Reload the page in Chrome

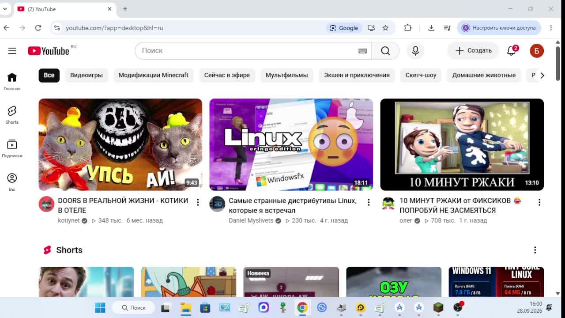coord(38,28)
